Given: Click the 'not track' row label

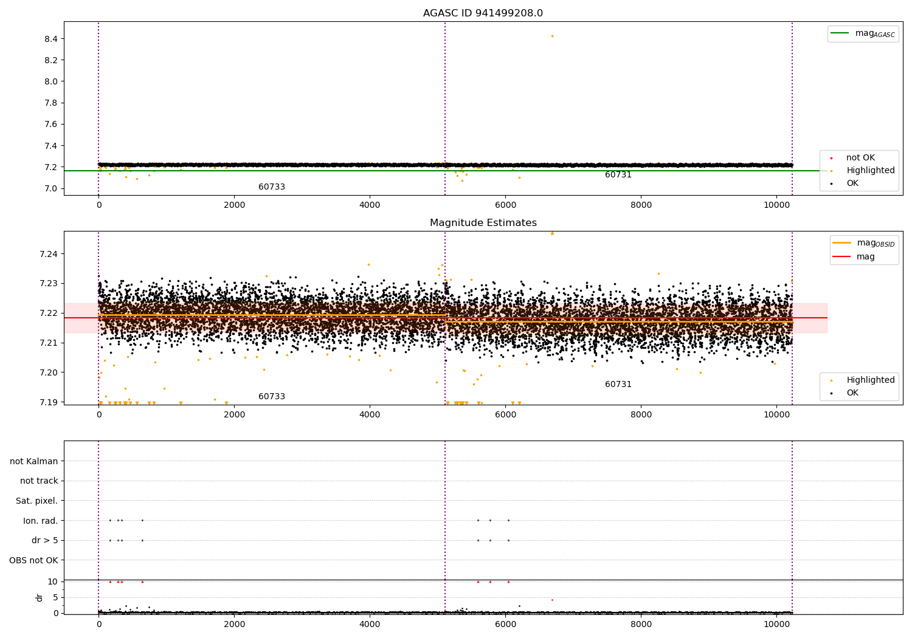Looking at the screenshot, I should [x=39, y=481].
